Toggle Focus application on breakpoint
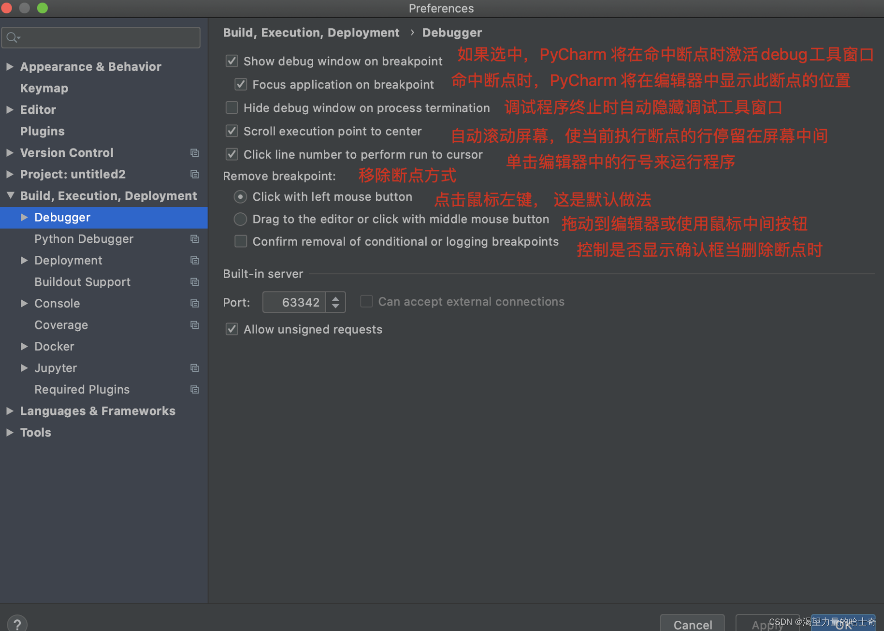Viewport: 884px width, 631px height. click(x=240, y=84)
